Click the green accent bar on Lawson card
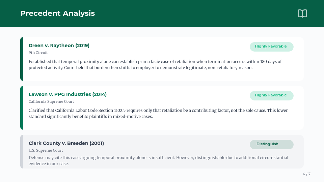Screen dimensions: 324x182 point(22,108)
